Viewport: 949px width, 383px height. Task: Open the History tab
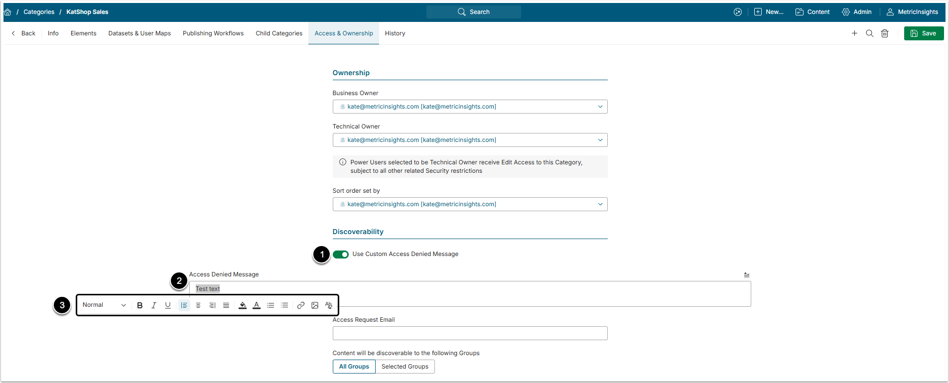pos(395,33)
